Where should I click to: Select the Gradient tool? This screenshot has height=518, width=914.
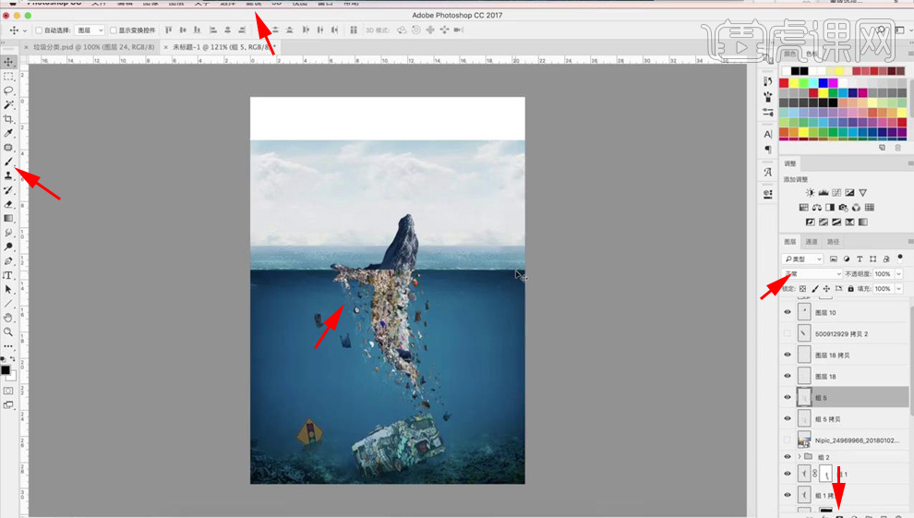click(8, 218)
